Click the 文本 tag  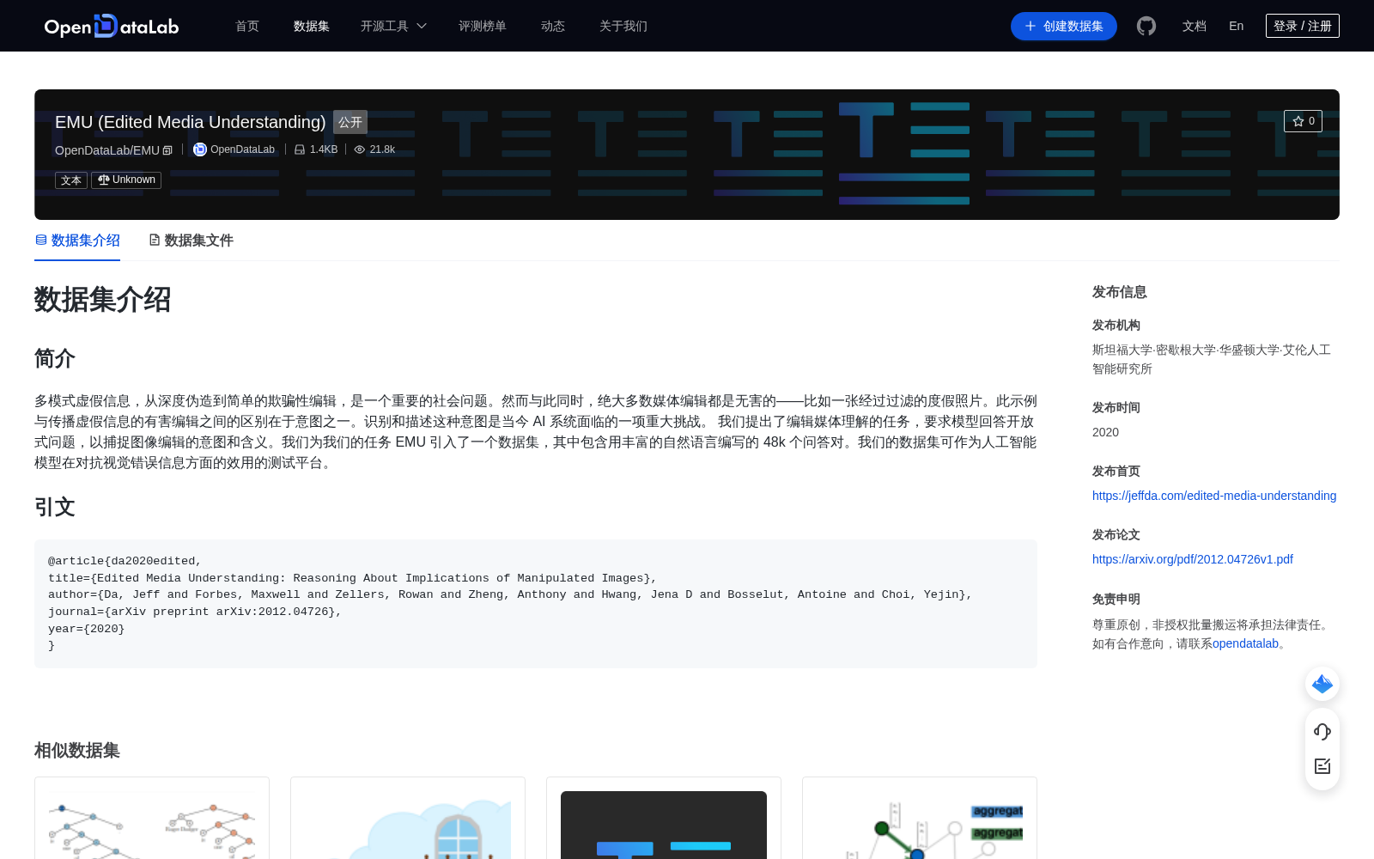coord(71,180)
